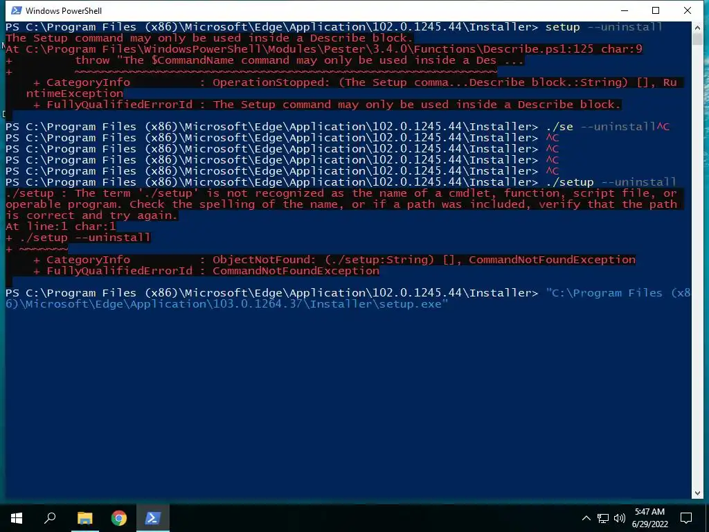This screenshot has width=709, height=532.
Task: Click the 103.0.1264.37 setup.exe path string
Action: (348, 298)
